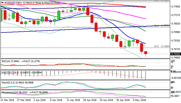The image size is (181, 103).
Task: Click the price scale value 0.75985
Action: pyautogui.click(x=176, y=32)
